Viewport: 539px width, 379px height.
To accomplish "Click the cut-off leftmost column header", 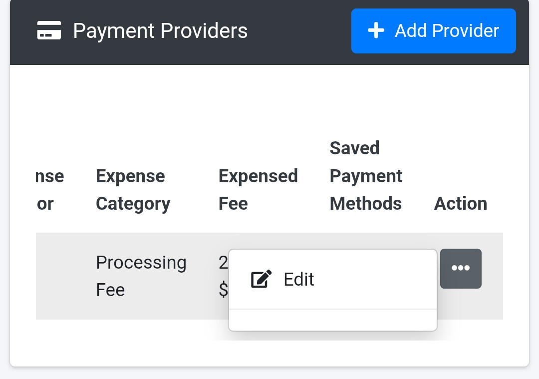I will point(50,190).
